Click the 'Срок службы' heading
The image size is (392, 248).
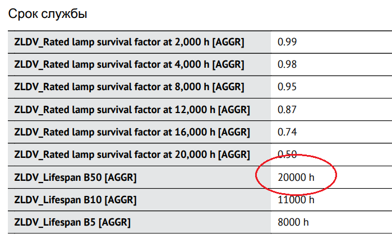tap(48, 14)
